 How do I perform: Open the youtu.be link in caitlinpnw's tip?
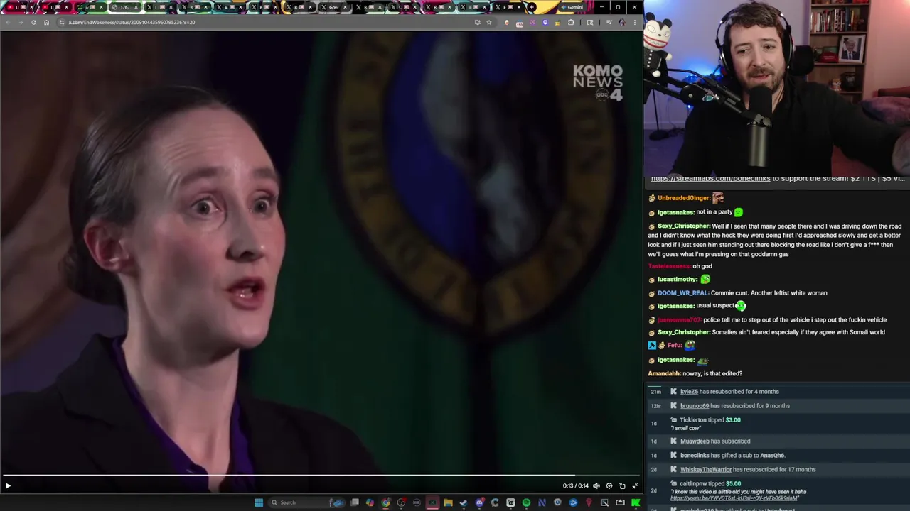click(x=734, y=498)
